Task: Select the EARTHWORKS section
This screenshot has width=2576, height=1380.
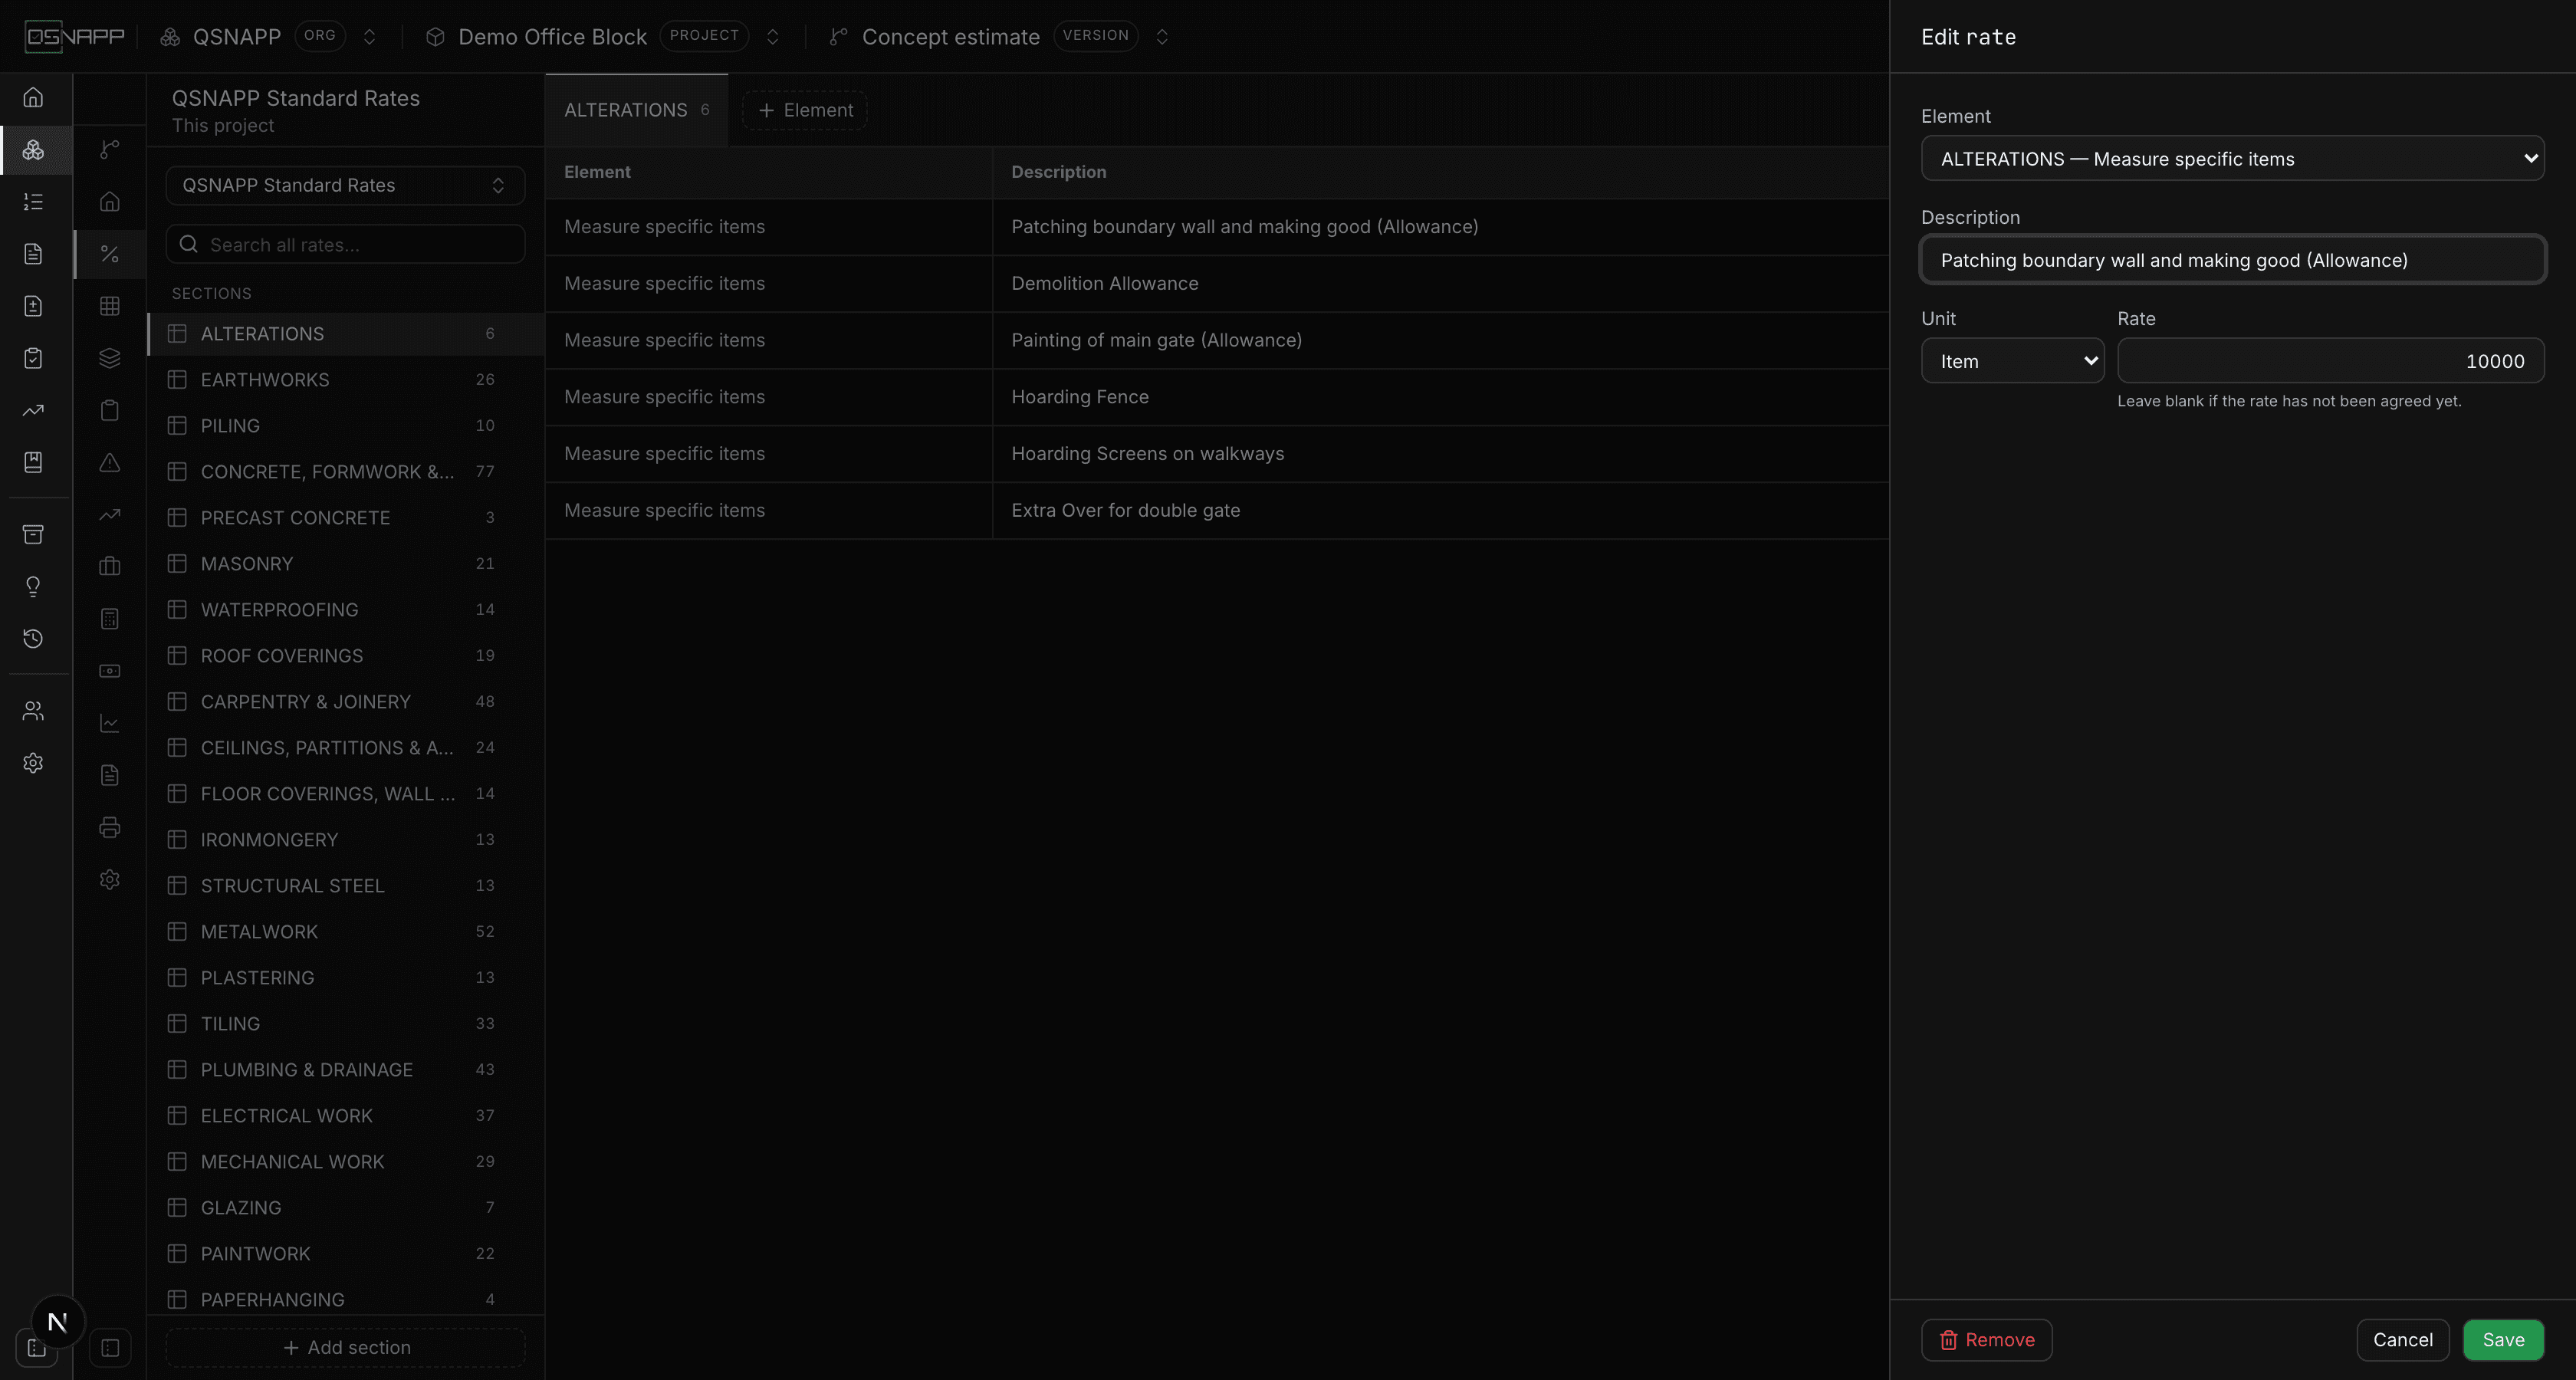Action: (x=345, y=380)
